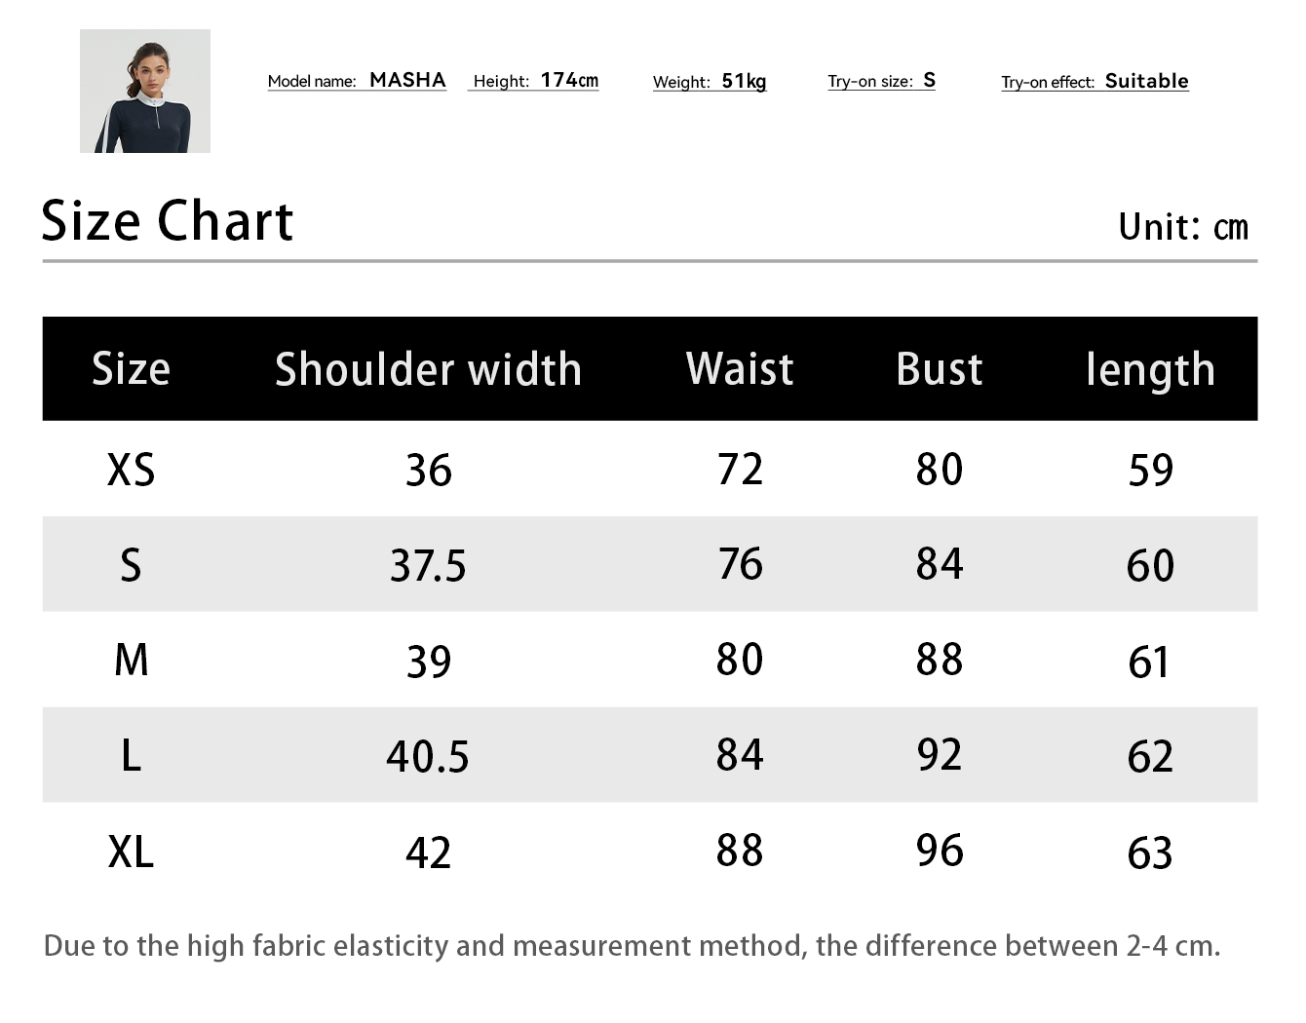1306x1023 pixels.
Task: Click the model photo thumbnail
Action: (x=145, y=91)
